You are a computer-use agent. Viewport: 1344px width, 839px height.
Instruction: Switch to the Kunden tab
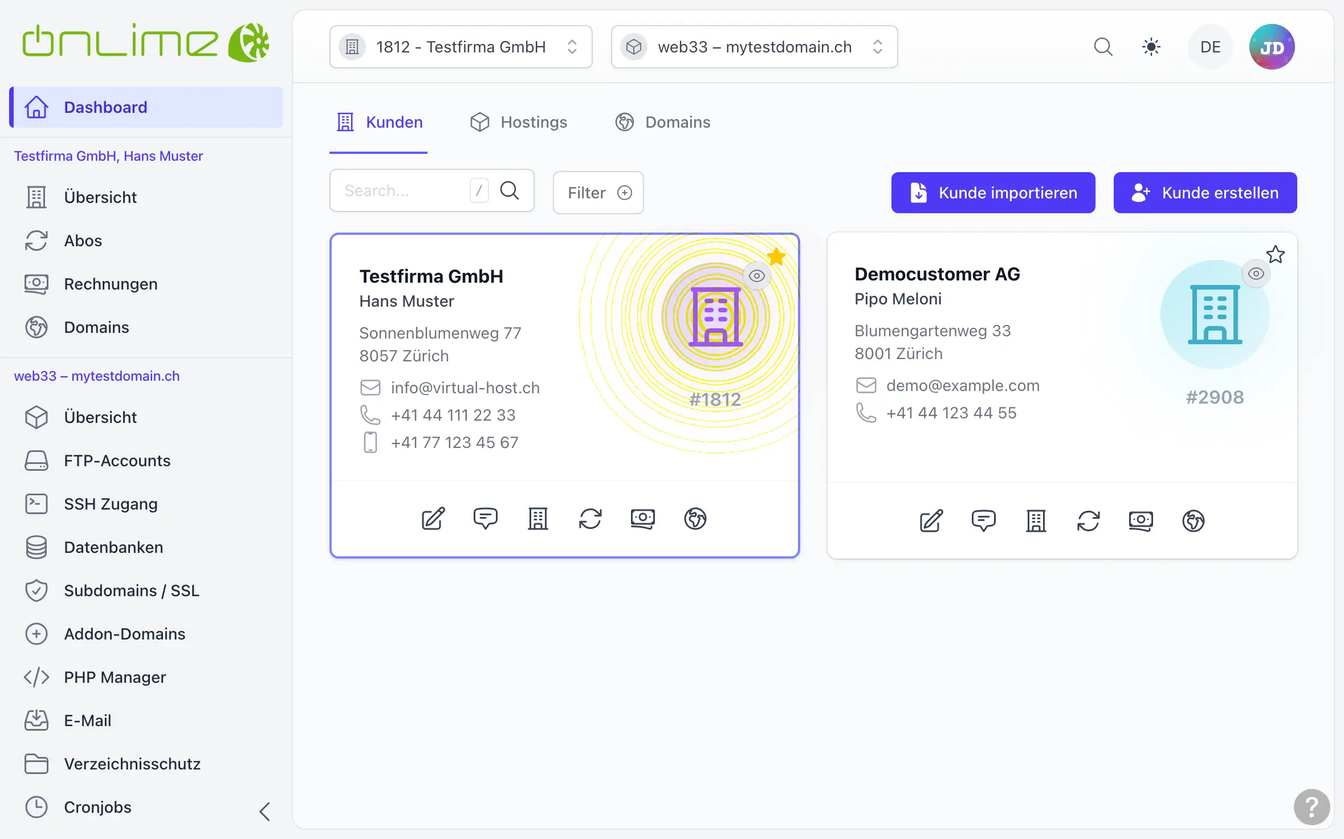coord(378,122)
